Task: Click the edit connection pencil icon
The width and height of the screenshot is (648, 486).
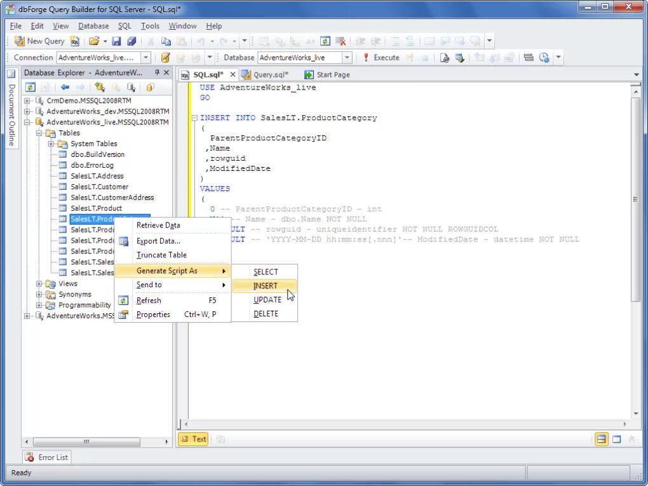Action: point(165,57)
